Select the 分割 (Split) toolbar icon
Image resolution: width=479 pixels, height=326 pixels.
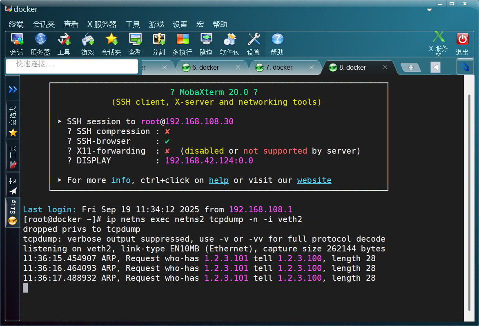[158, 44]
